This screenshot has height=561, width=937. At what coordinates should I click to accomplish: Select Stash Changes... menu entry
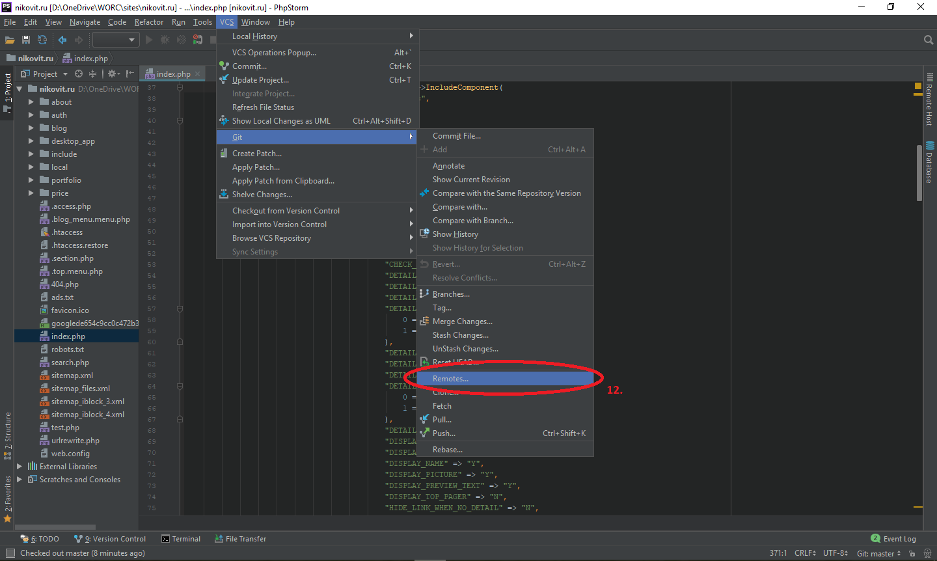tap(505, 335)
